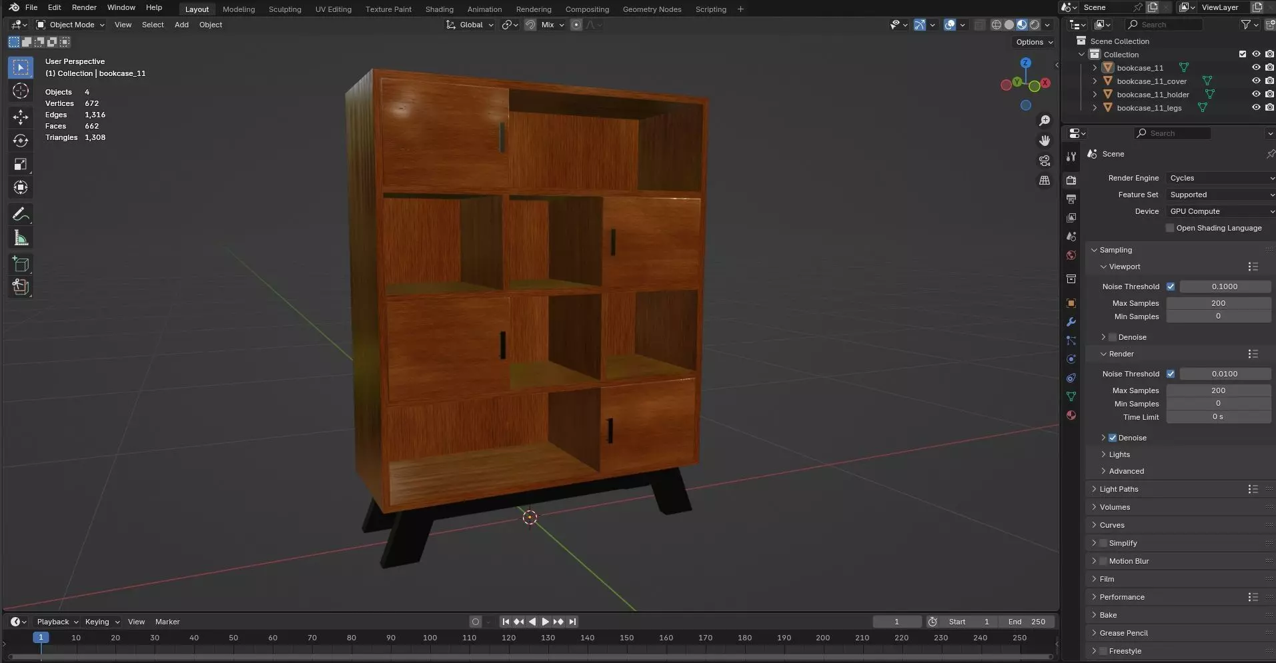Viewport: 1276px width, 663px height.
Task: Select the Annotate tool
Action: coord(21,214)
